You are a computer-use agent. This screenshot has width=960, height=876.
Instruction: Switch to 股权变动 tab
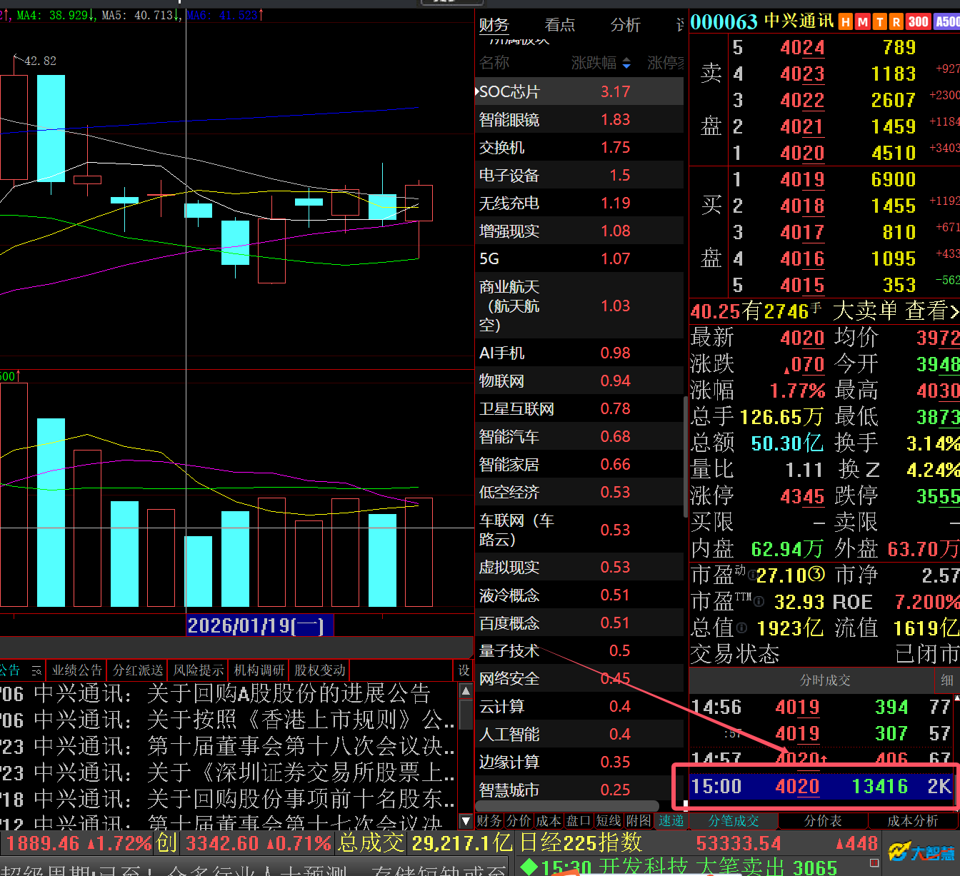coord(320,670)
